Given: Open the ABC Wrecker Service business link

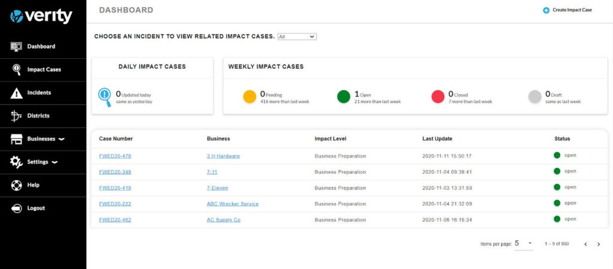Looking at the screenshot, I should tap(232, 204).
